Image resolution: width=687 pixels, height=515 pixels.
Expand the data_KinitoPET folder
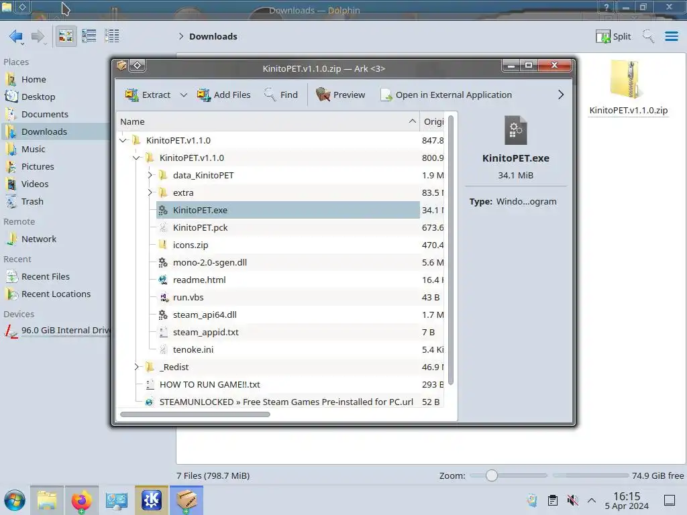pos(150,175)
